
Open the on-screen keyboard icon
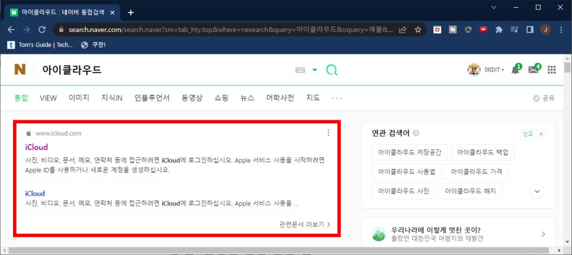point(300,70)
